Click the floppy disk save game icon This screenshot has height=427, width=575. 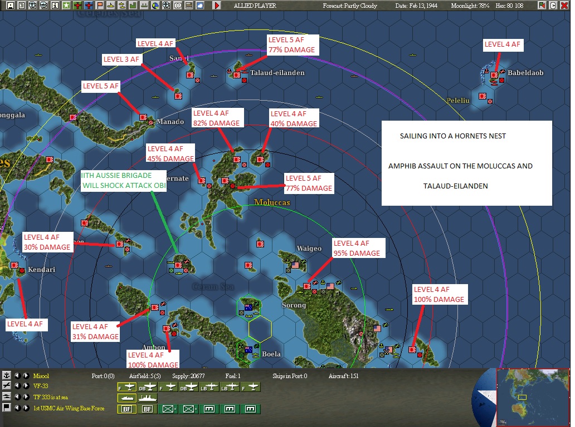coord(11,6)
